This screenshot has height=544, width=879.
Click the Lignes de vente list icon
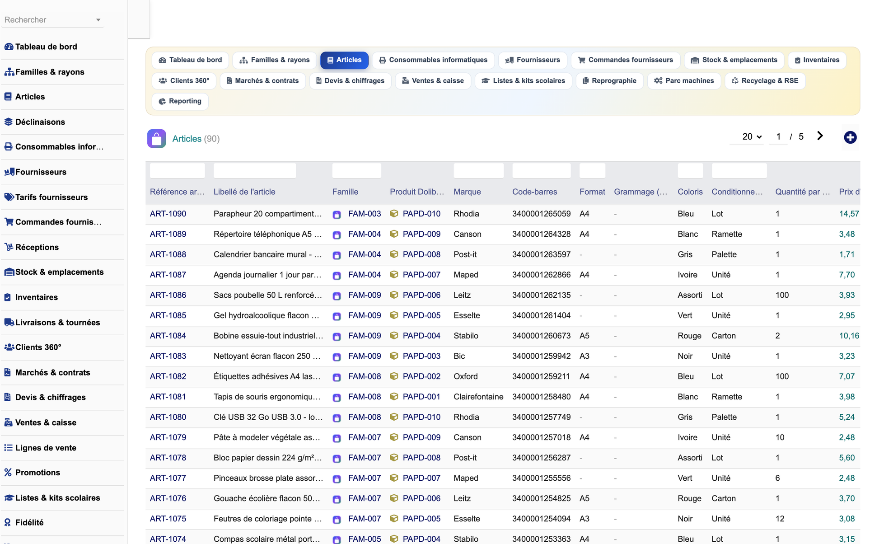8,447
